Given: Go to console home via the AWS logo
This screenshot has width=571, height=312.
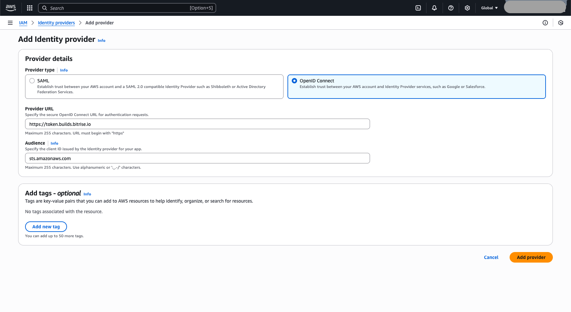Looking at the screenshot, I should 11,8.
